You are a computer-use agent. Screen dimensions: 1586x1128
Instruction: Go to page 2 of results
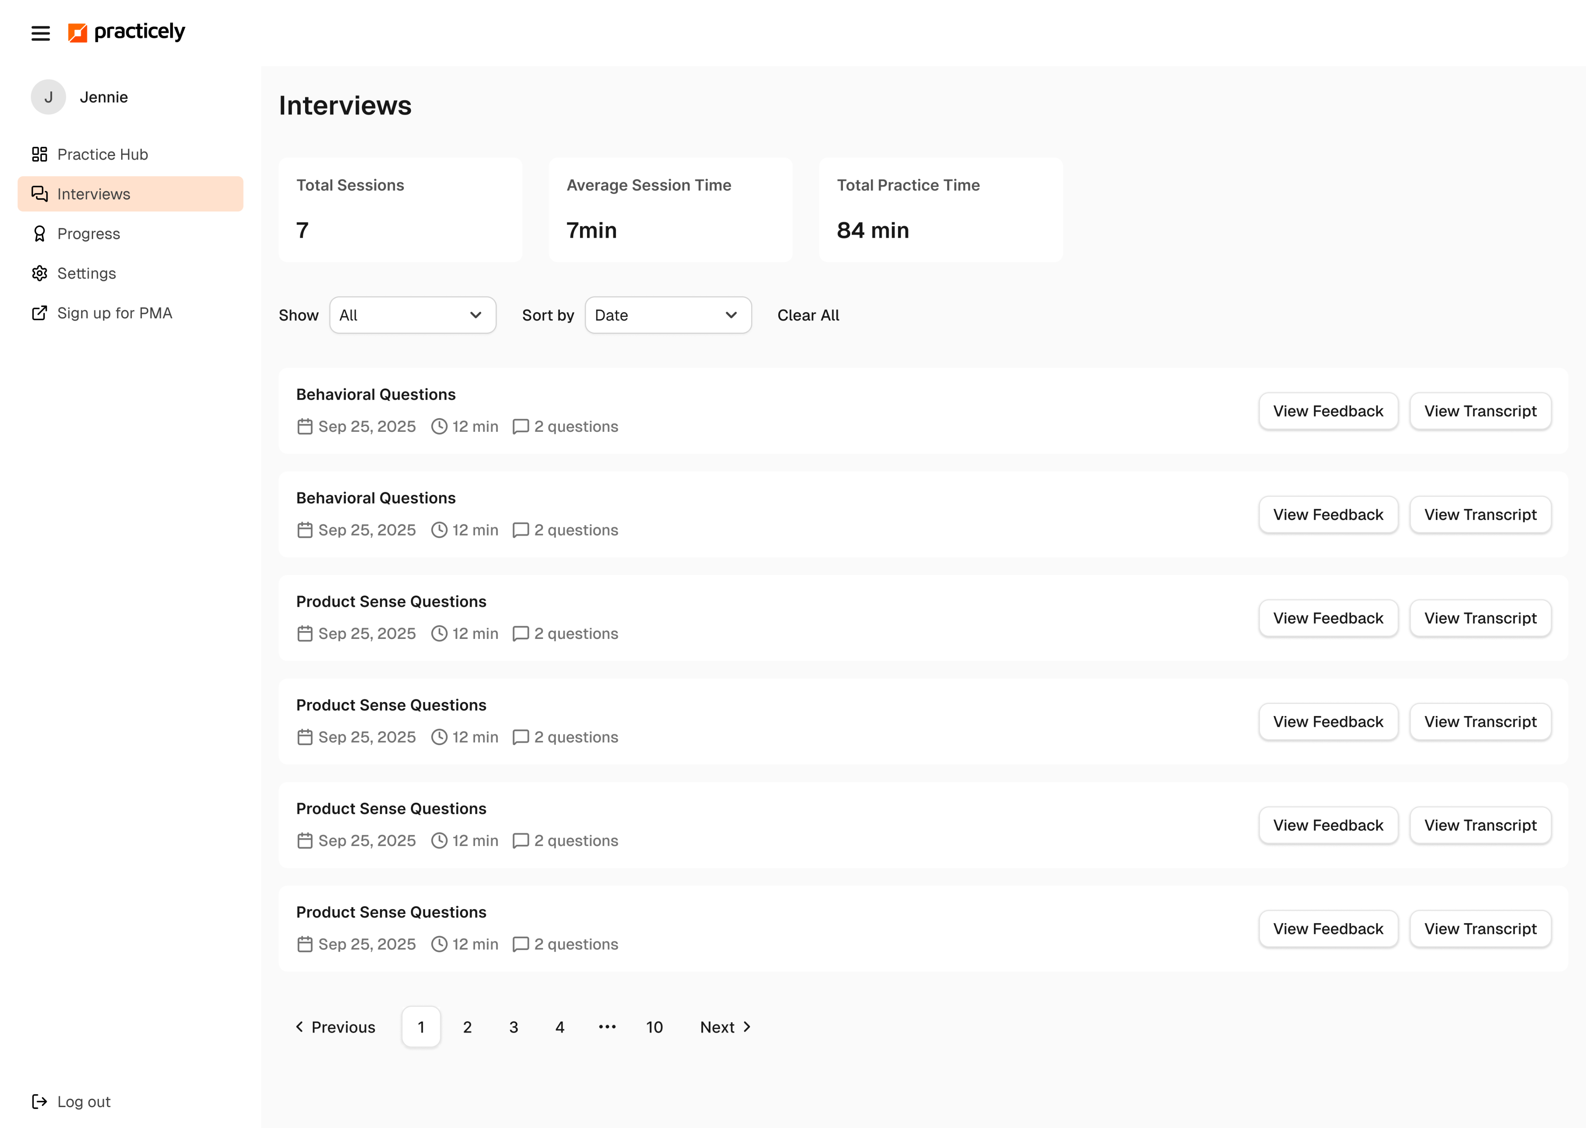click(x=467, y=1027)
